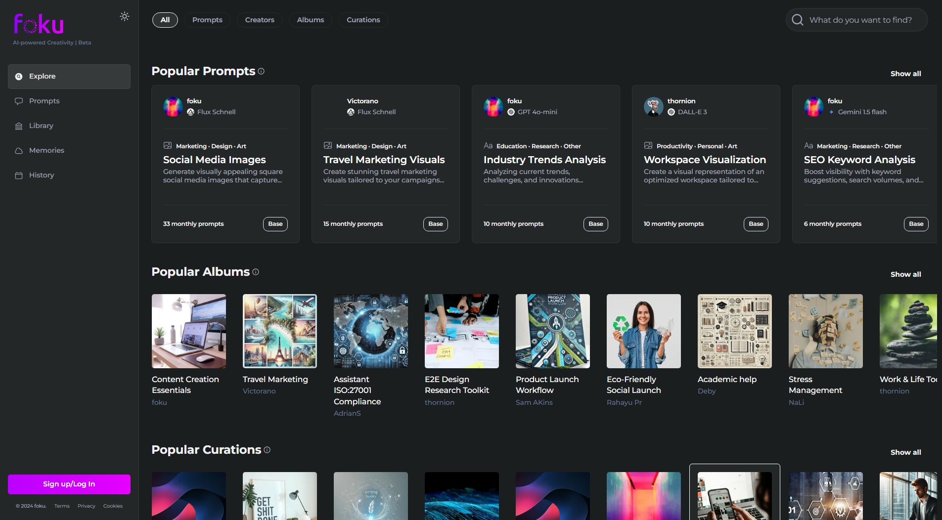Screen dimensions: 942x520
Task: Open the Travel Marketing album thumbnail
Action: point(280,331)
